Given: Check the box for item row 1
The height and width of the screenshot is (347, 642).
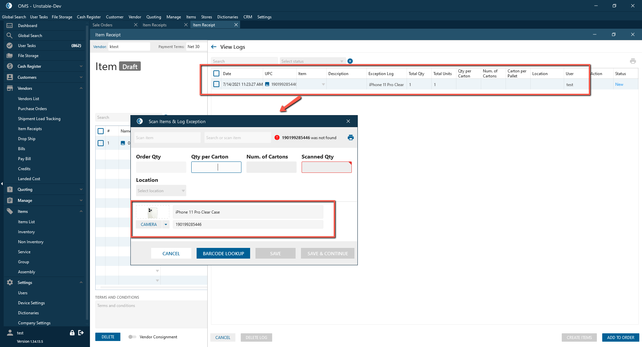Looking at the screenshot, I should click(101, 143).
